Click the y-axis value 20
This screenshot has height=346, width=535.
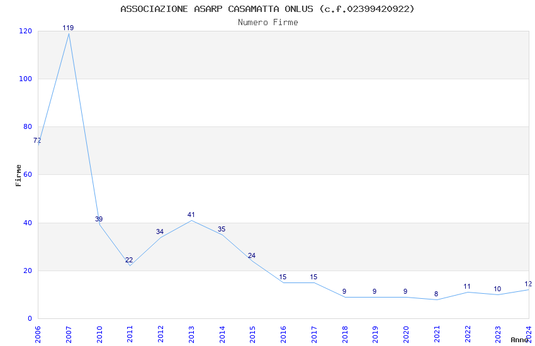pos(28,271)
